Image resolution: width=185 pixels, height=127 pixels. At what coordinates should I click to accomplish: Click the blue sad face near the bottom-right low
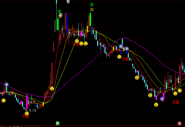pyautogui.click(x=162, y=99)
